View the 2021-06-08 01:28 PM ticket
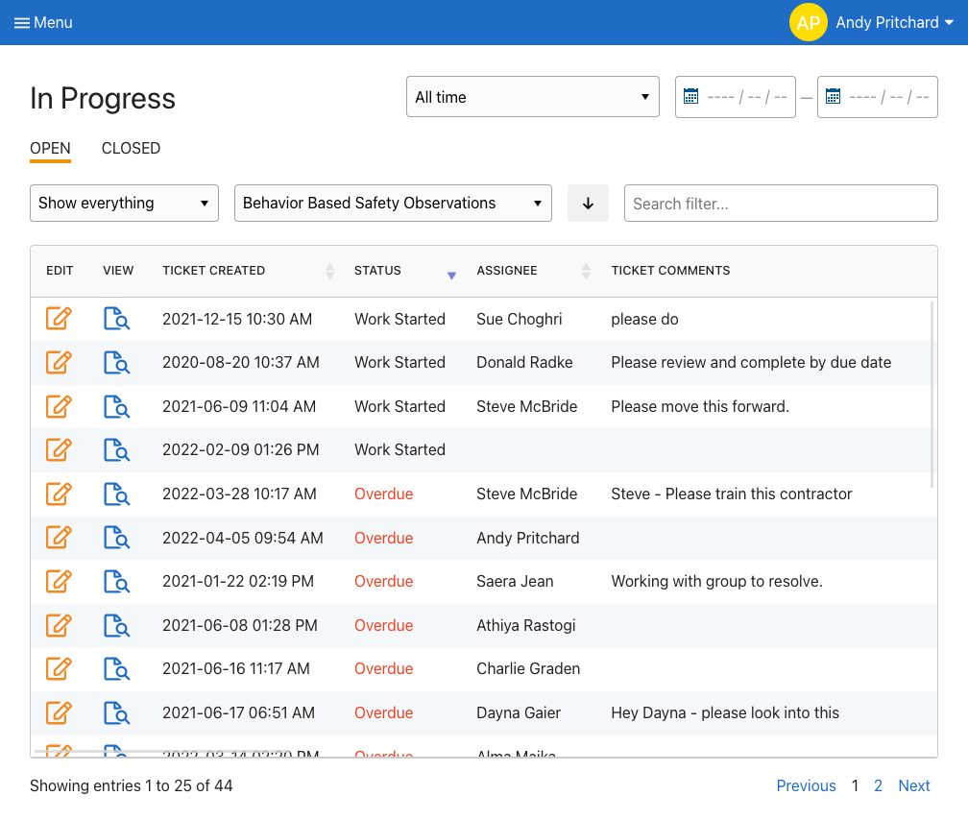This screenshot has width=968, height=820. pos(117,625)
